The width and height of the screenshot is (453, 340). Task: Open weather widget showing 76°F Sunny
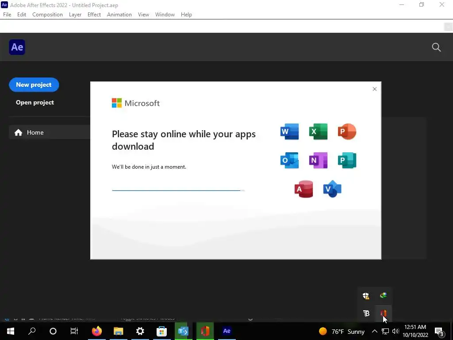point(342,331)
